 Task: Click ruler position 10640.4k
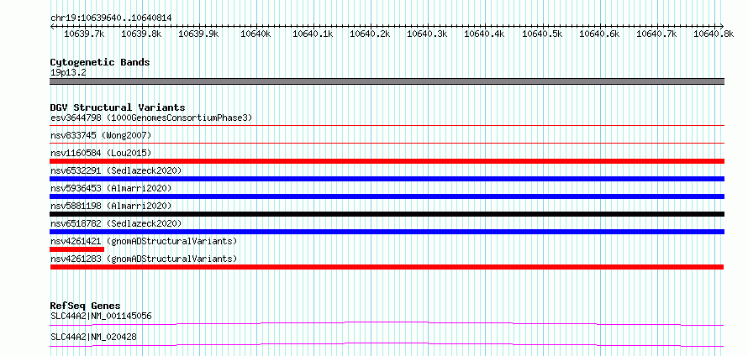tap(484, 34)
